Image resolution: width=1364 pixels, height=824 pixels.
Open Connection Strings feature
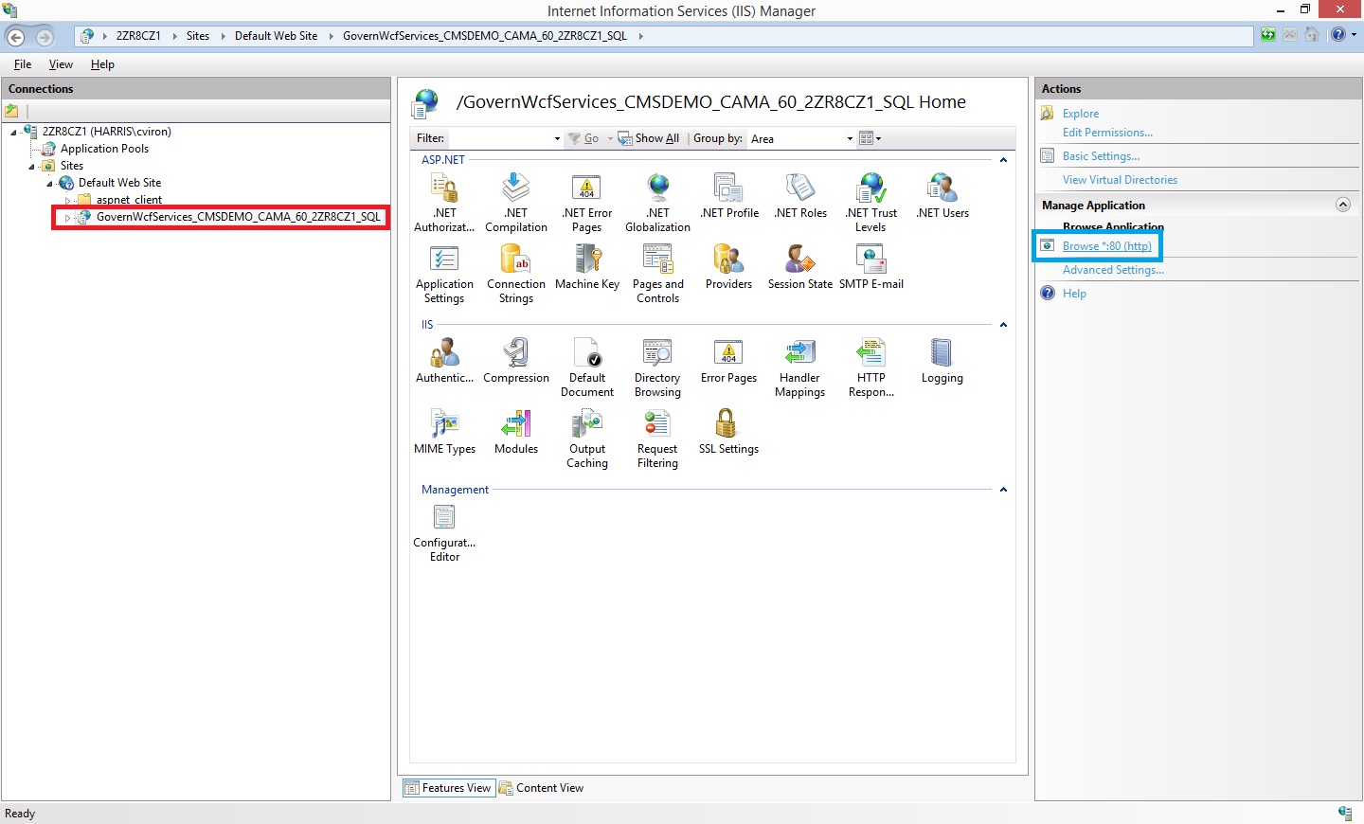tap(515, 260)
